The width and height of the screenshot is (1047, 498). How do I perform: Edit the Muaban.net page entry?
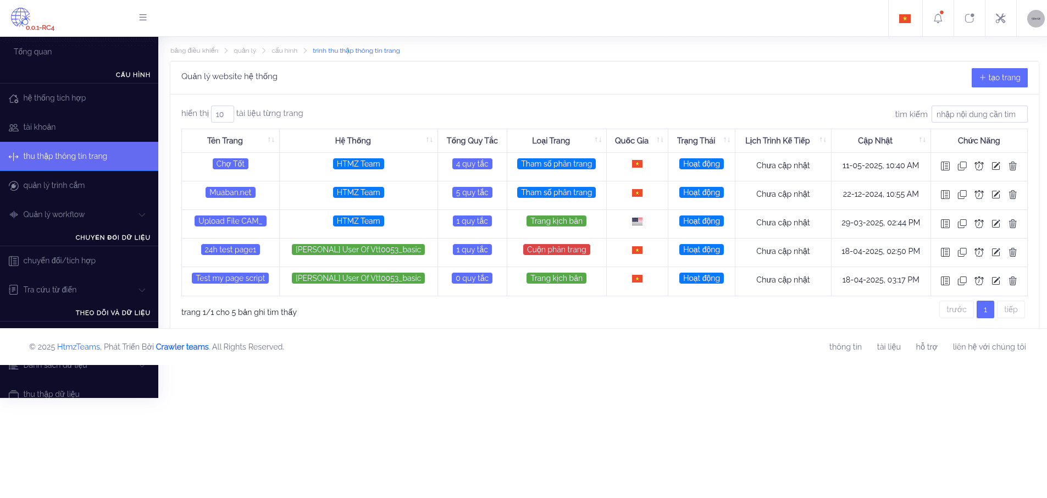click(995, 195)
